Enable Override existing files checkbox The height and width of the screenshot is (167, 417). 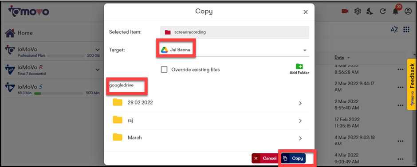[164, 70]
